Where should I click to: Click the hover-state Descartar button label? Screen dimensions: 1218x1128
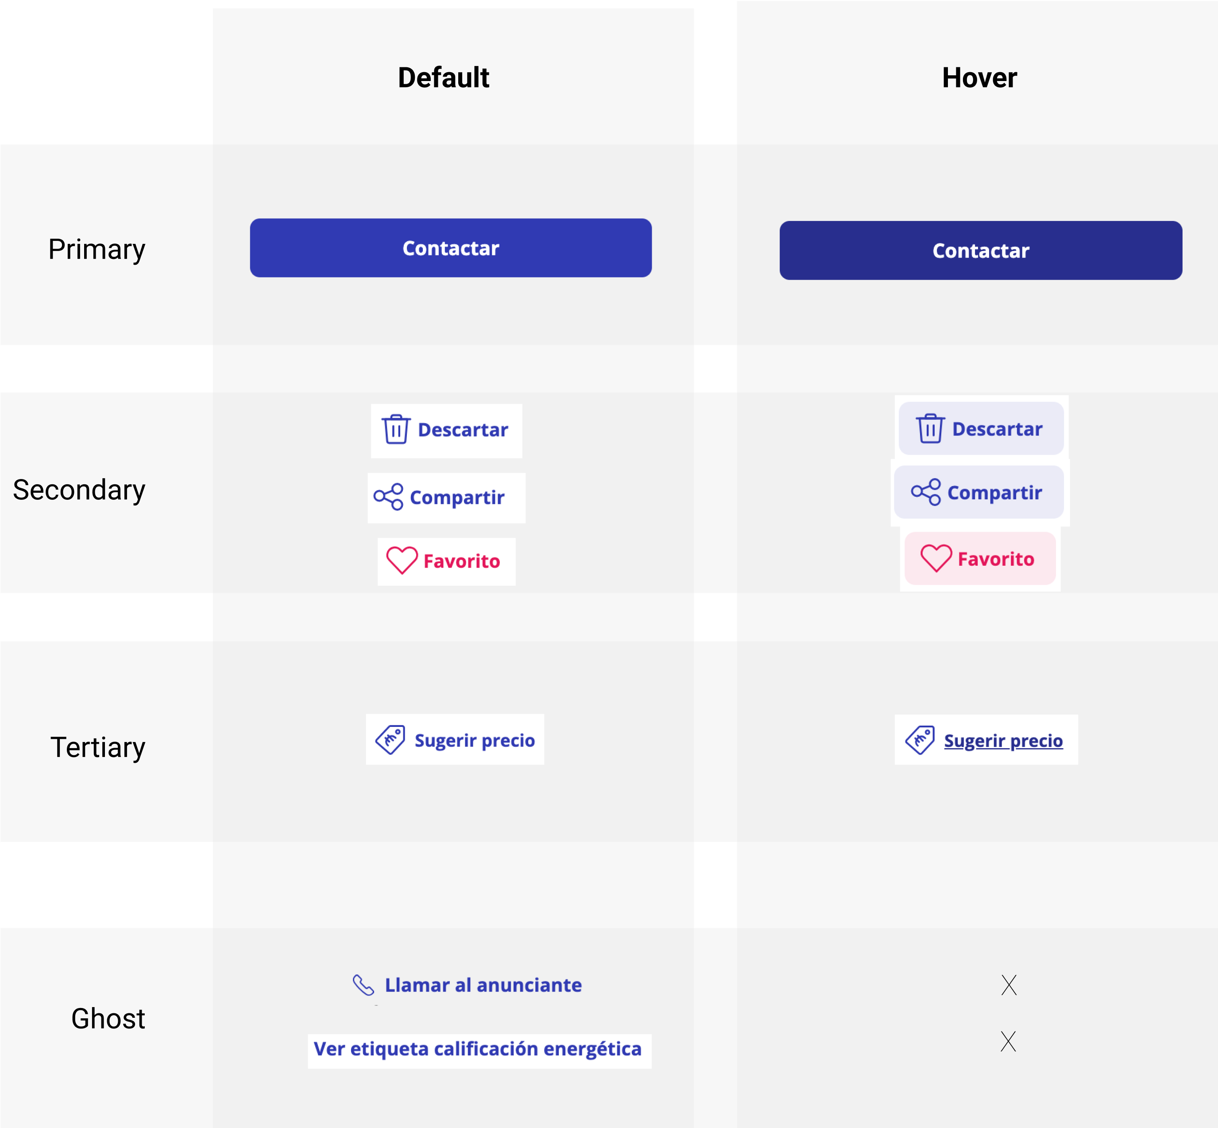pos(997,429)
